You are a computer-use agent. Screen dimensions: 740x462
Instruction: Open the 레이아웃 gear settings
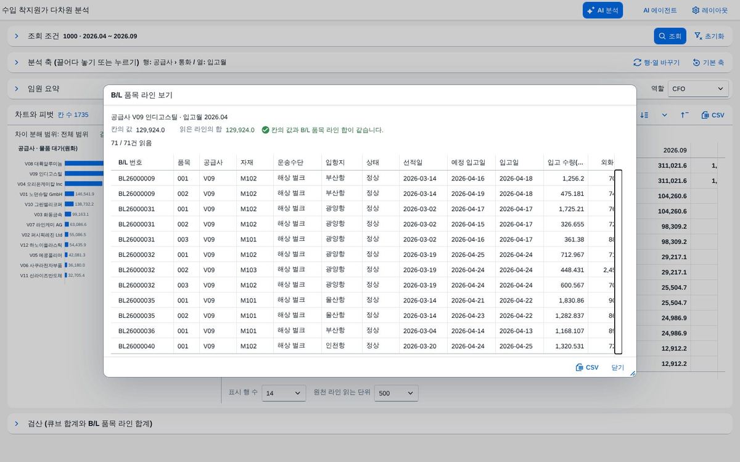(x=710, y=10)
